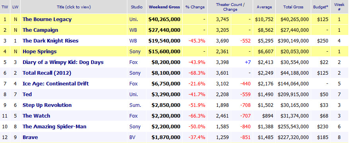Click BV studio link for Brave
This screenshot has height=143, width=349.
coord(132,137)
